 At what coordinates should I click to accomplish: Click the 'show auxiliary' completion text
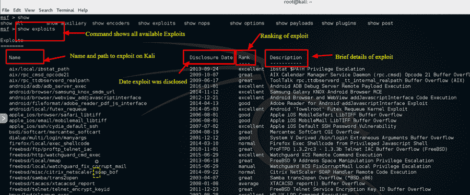66,23
